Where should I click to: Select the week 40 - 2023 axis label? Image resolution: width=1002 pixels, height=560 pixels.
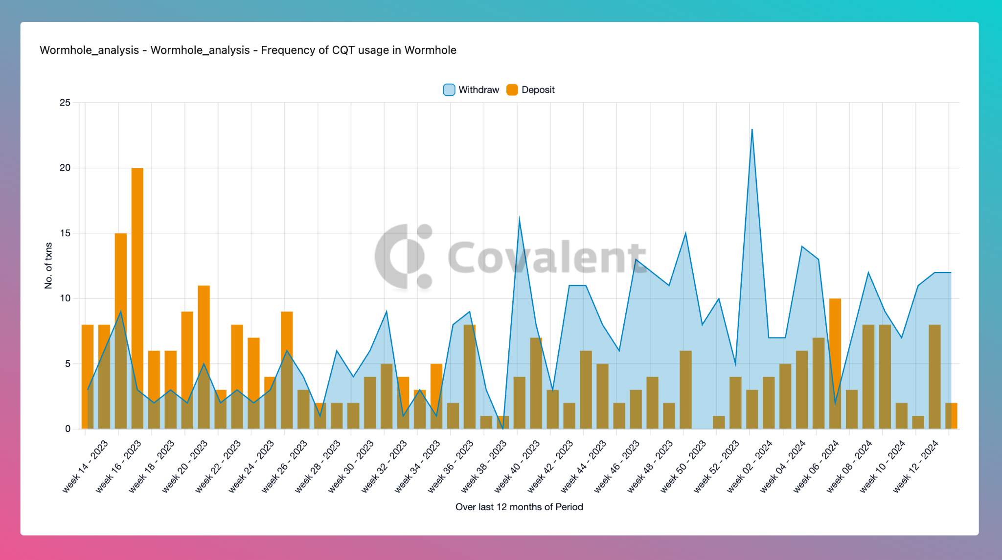point(517,466)
